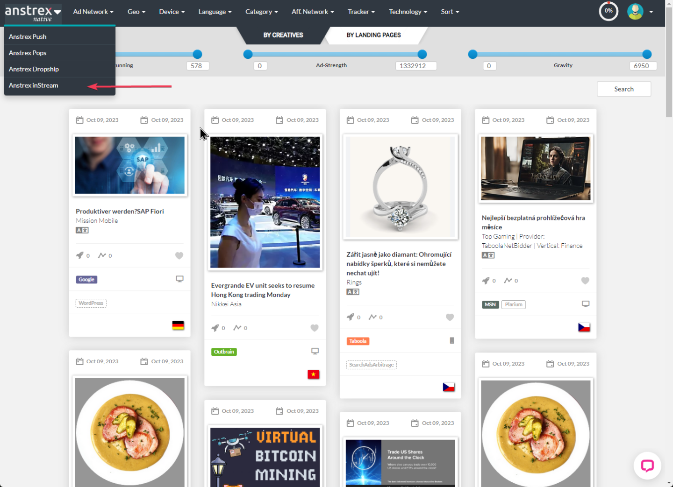Expand the Sort dropdown menu

(450, 12)
